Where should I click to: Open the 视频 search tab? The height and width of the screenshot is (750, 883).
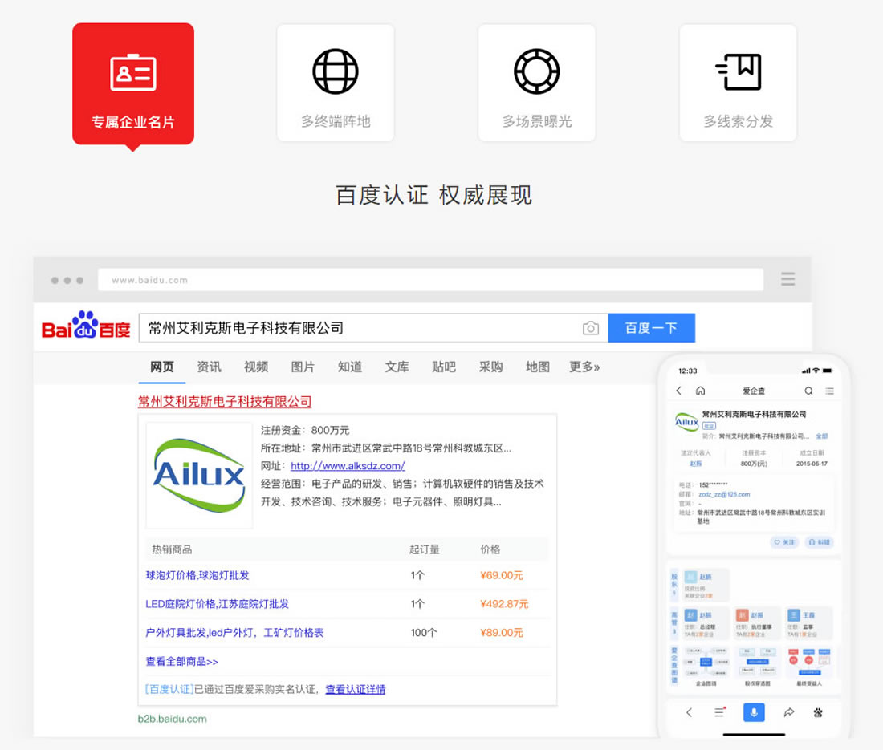(256, 367)
